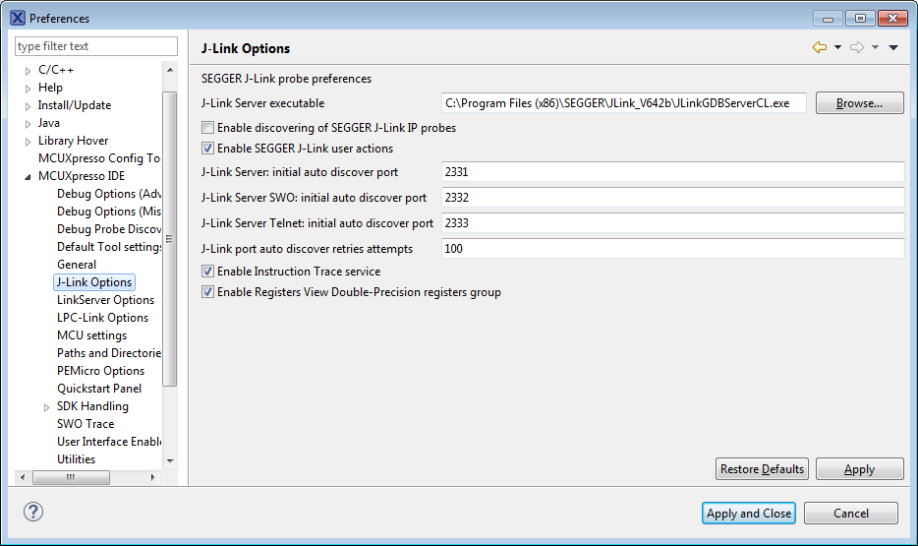Uncheck Registers View Double-Precision registers group

pyautogui.click(x=207, y=292)
